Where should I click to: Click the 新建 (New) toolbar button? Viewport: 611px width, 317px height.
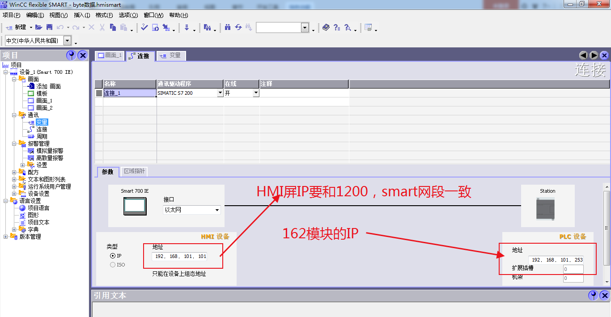(x=16, y=27)
